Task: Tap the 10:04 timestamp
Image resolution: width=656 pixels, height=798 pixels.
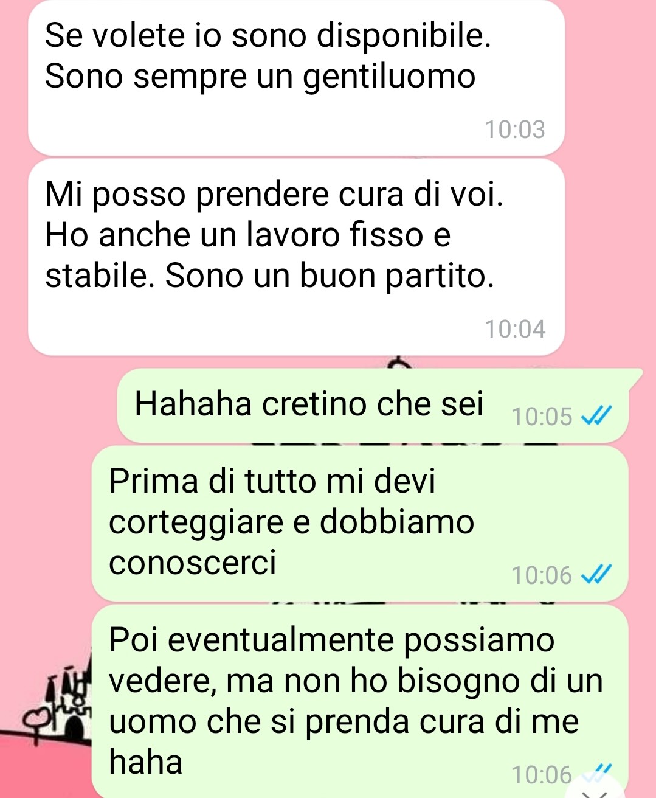Action: click(x=515, y=329)
